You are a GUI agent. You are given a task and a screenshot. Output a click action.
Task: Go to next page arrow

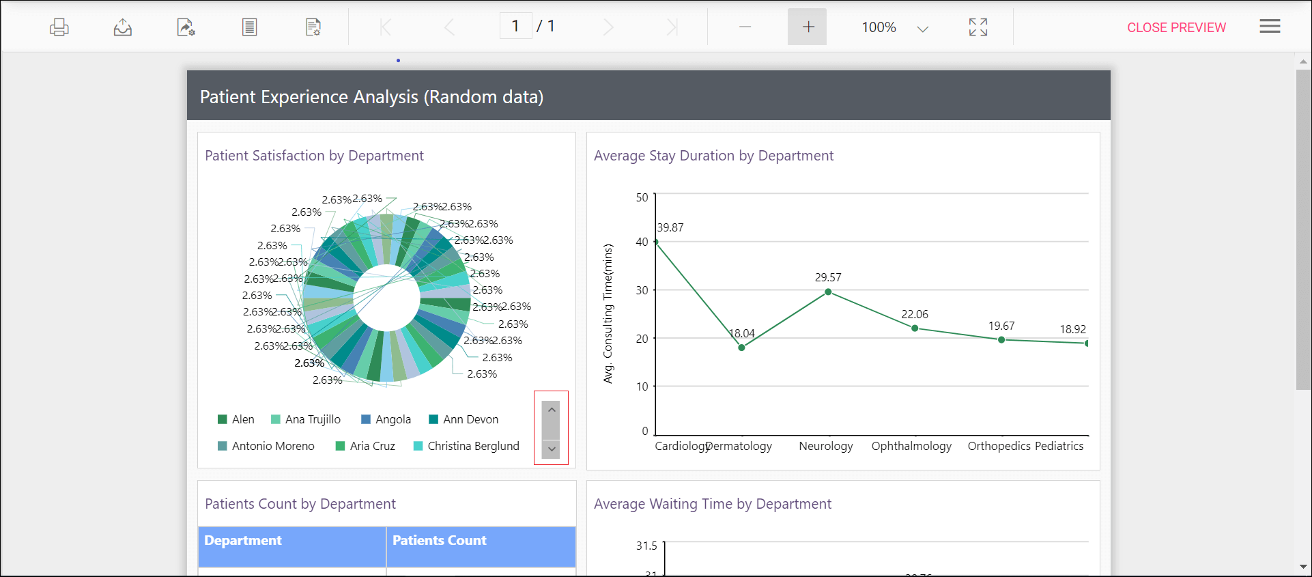tap(608, 27)
